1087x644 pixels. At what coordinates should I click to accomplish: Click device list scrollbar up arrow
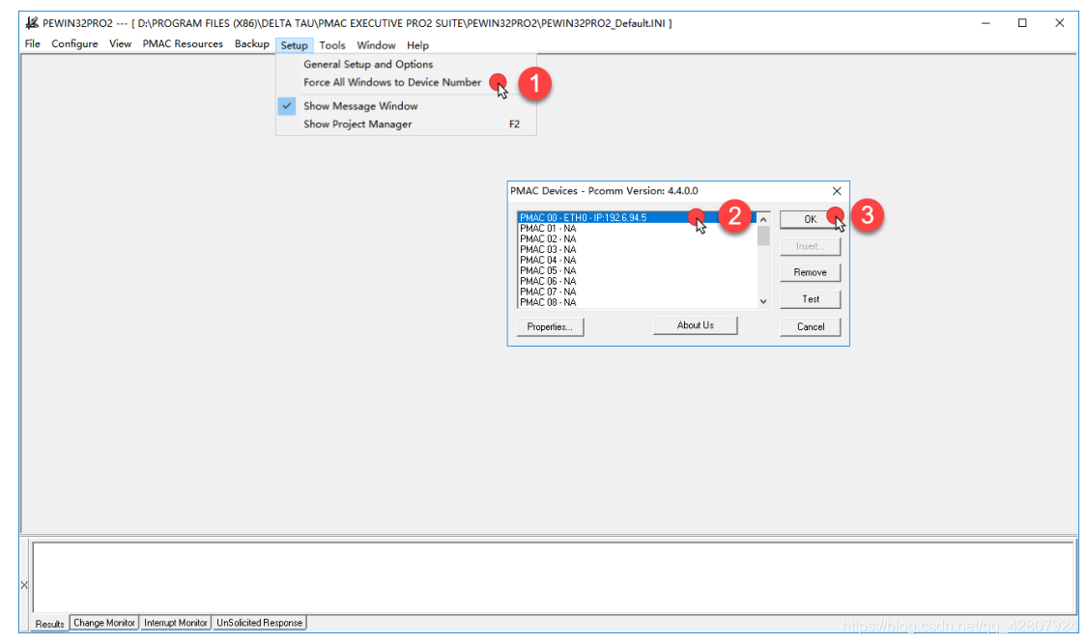[763, 219]
